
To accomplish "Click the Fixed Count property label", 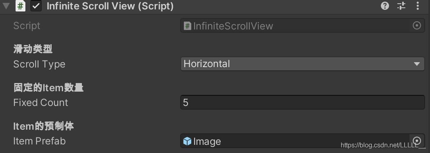I will point(41,103).
